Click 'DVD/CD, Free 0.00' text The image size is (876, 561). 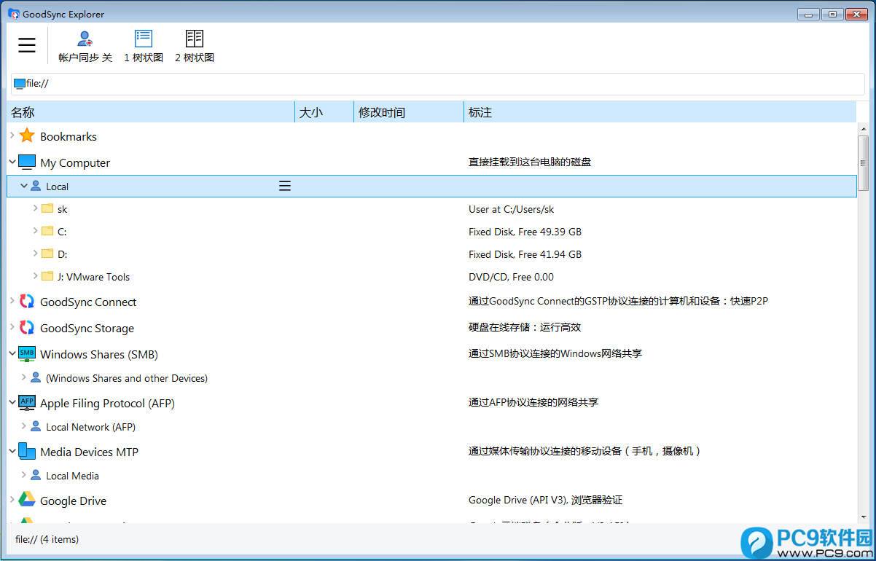point(511,277)
